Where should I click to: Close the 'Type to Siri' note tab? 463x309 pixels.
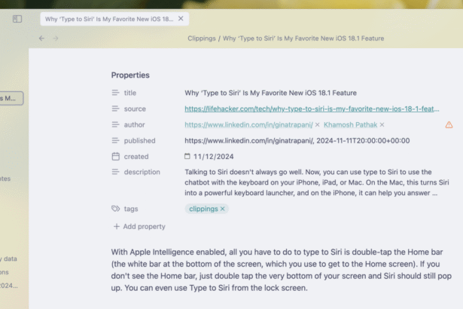click(x=181, y=19)
